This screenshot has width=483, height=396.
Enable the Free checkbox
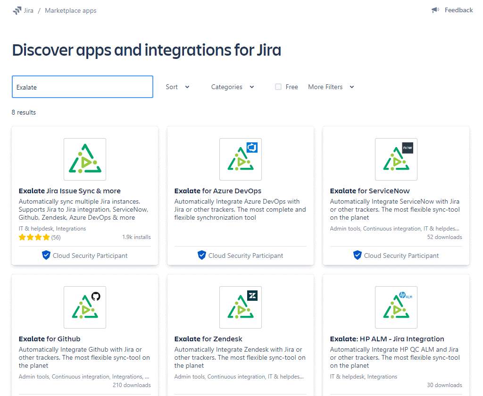click(278, 87)
